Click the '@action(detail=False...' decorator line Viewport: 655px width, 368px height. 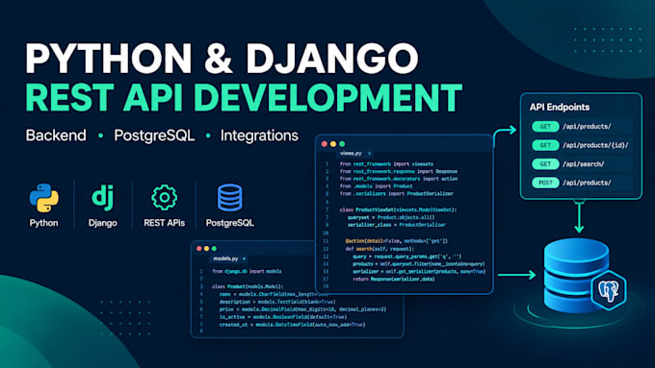[x=397, y=241]
